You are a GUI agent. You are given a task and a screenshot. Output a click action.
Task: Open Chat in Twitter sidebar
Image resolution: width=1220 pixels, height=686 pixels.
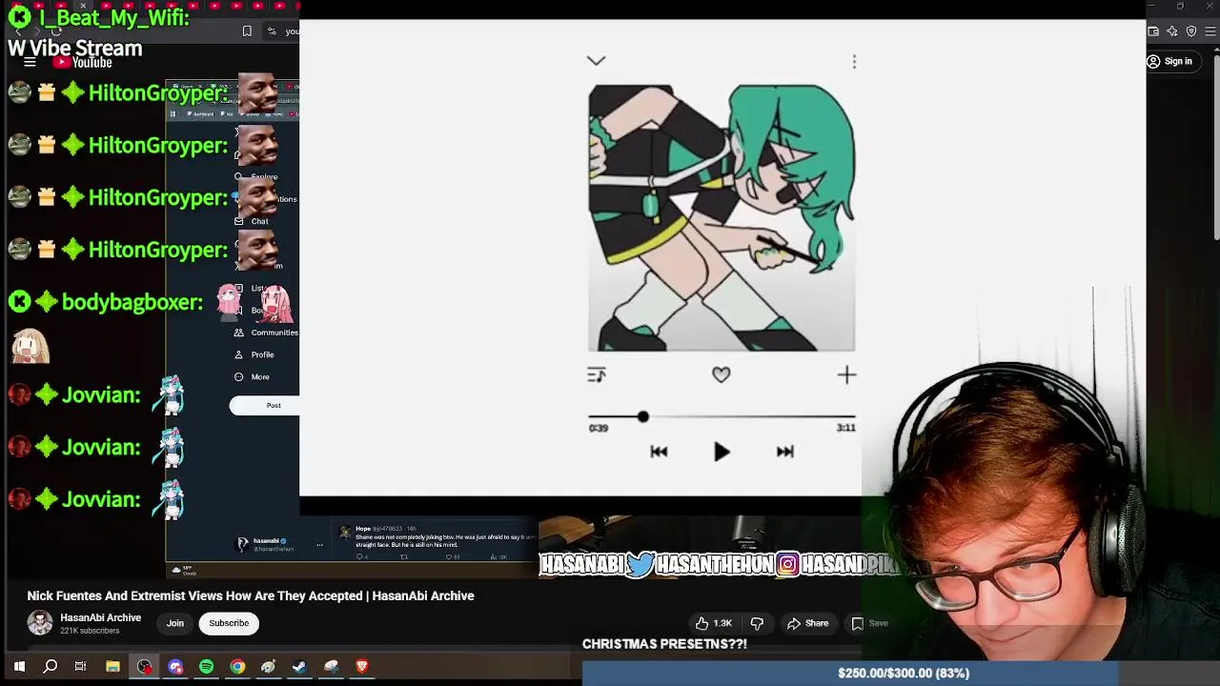pos(252,221)
